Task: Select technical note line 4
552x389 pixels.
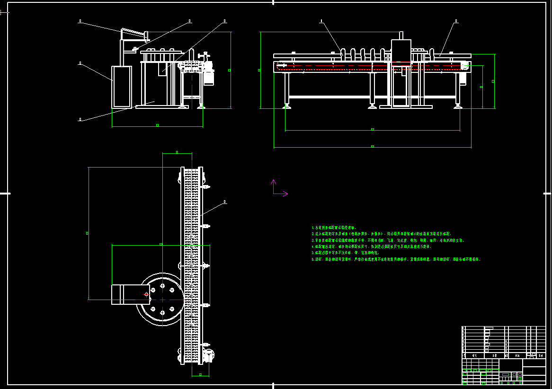Action: click(x=371, y=247)
